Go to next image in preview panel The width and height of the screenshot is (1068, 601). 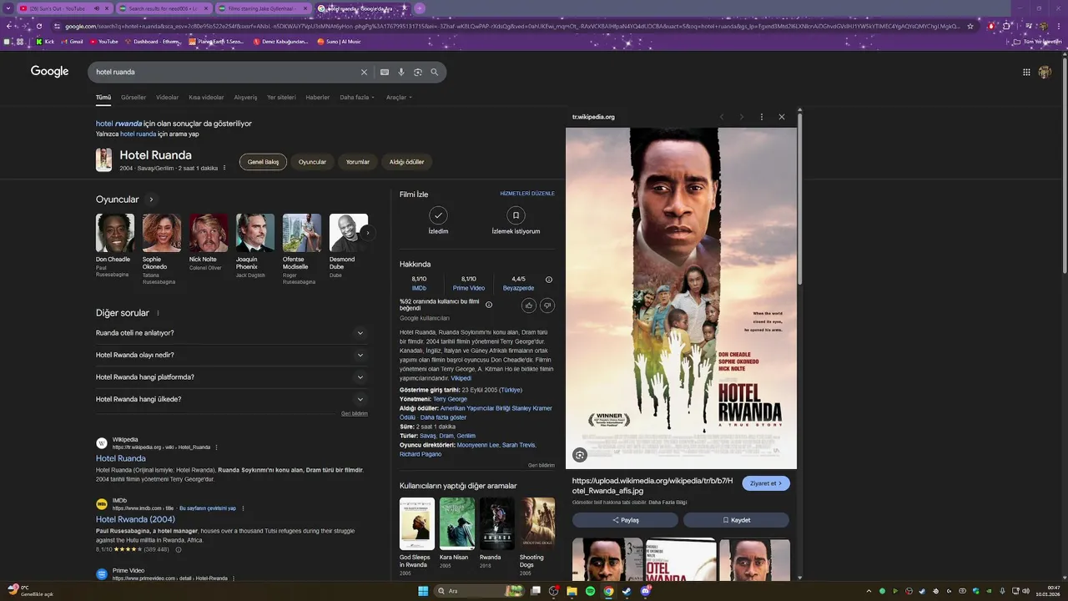coord(741,117)
